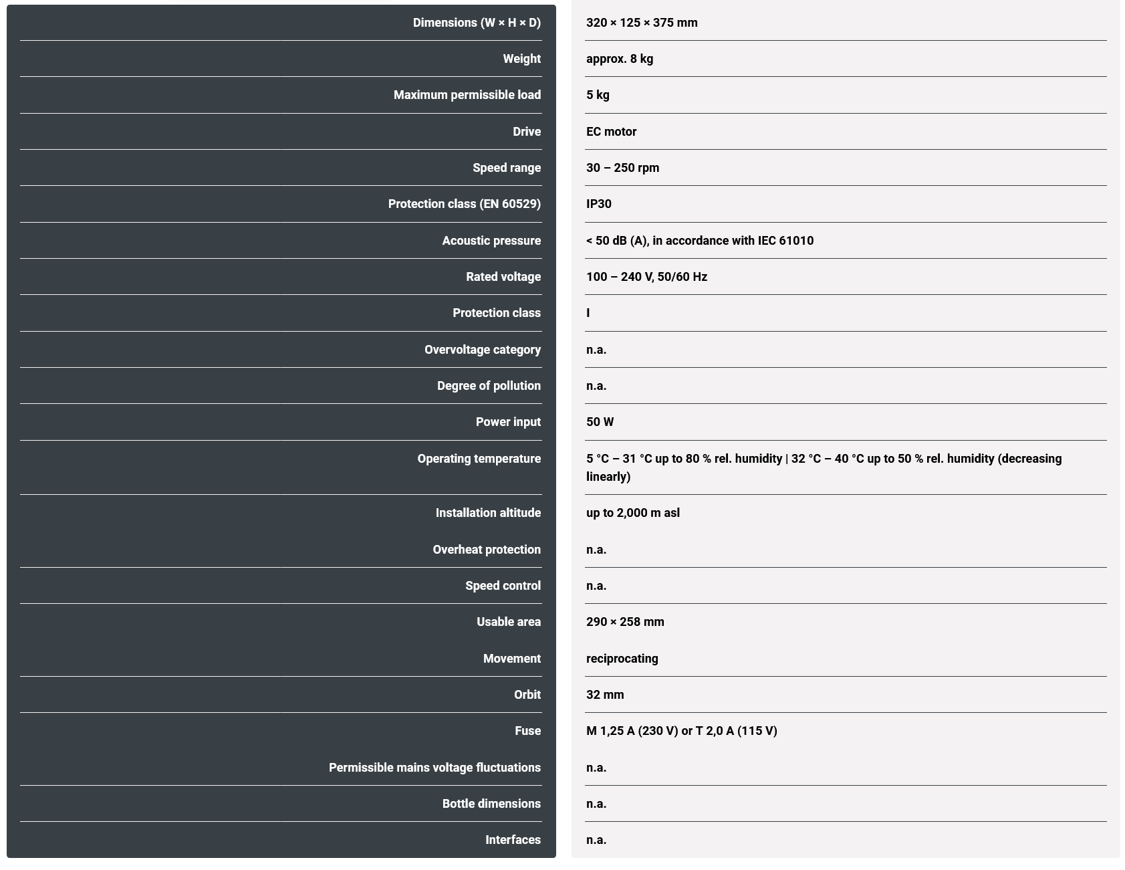Select the "Protection class (EN 60529)" label
Screen dimensions: 1125x870
464,204
